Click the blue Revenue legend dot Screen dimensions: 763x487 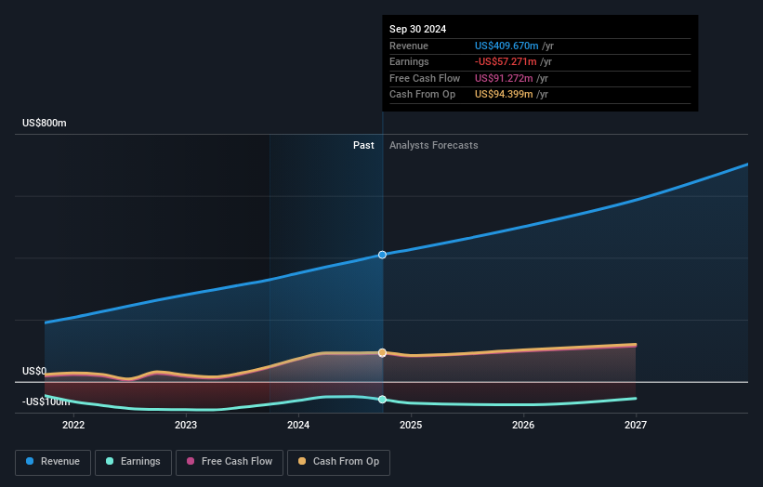[30, 461]
